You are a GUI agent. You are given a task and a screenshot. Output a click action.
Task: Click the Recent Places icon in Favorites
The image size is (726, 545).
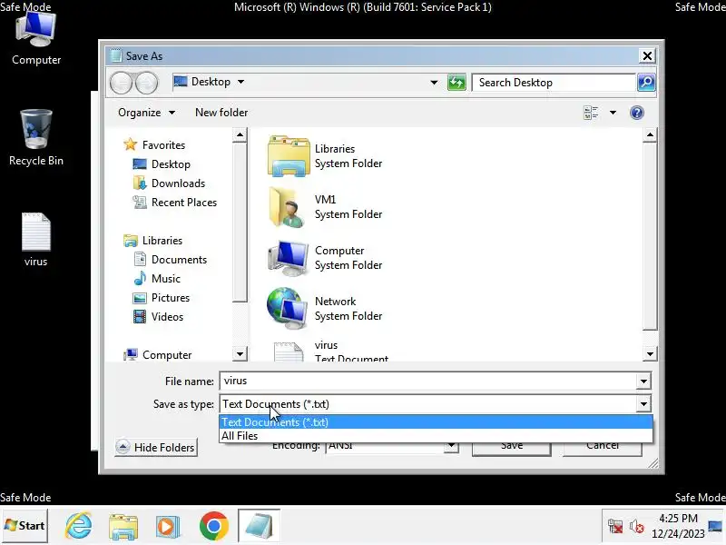pyautogui.click(x=140, y=202)
